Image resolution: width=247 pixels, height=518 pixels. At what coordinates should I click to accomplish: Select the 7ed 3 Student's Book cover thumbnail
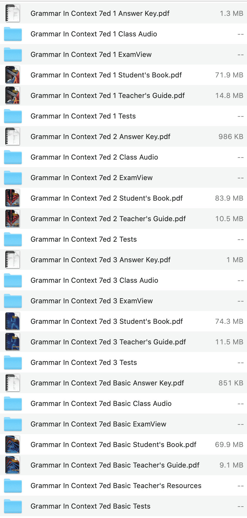pos(13,321)
